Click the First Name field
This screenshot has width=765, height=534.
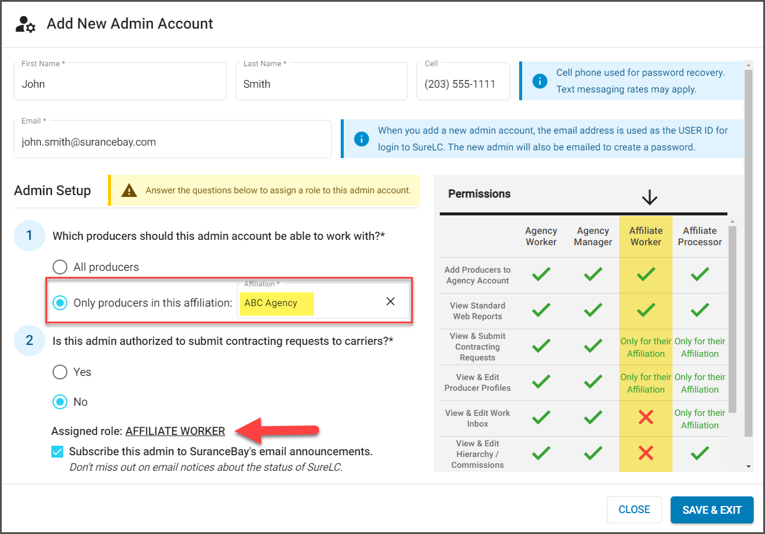[120, 81]
